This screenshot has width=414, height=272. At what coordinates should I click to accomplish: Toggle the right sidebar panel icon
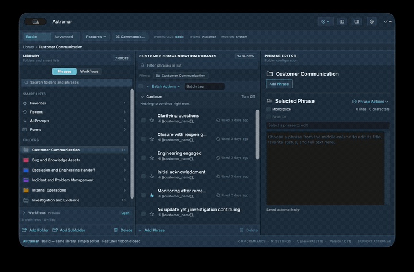356,22
